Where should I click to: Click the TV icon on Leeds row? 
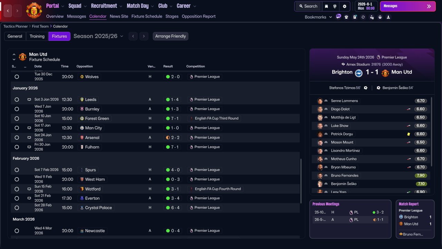29,100
